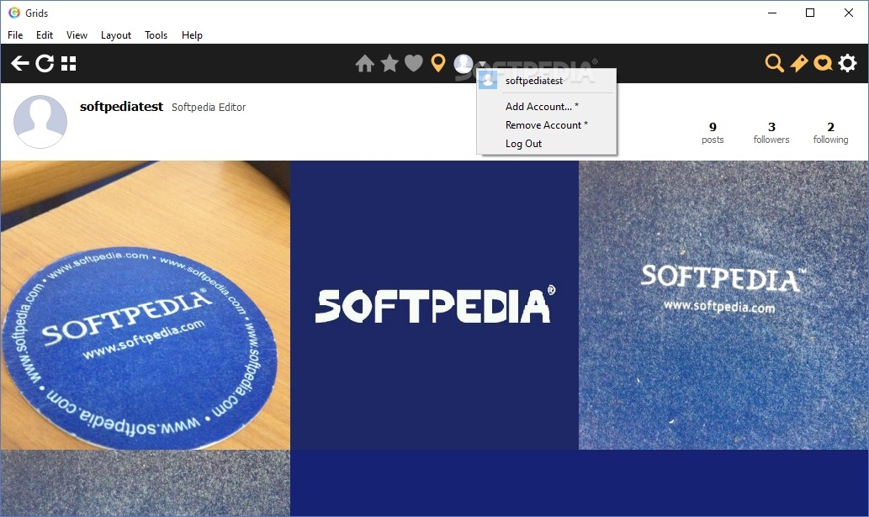View the 9 posts count

click(713, 133)
